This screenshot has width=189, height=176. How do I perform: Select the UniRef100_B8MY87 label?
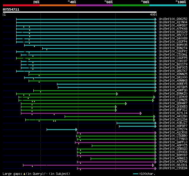point(173,155)
